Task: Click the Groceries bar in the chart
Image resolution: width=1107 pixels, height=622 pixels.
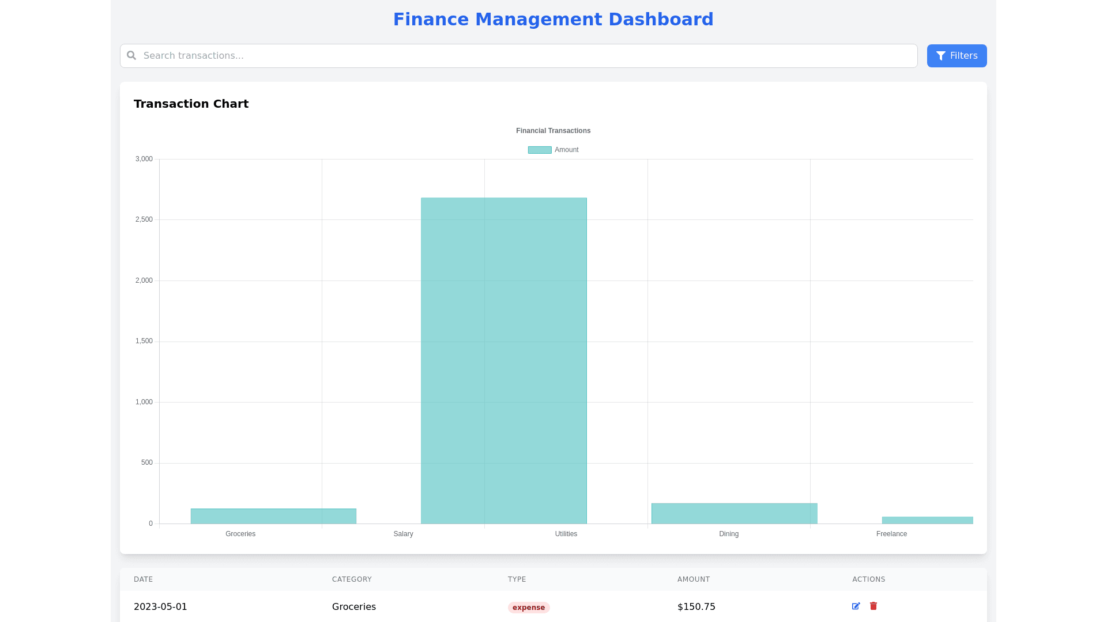Action: click(x=273, y=516)
